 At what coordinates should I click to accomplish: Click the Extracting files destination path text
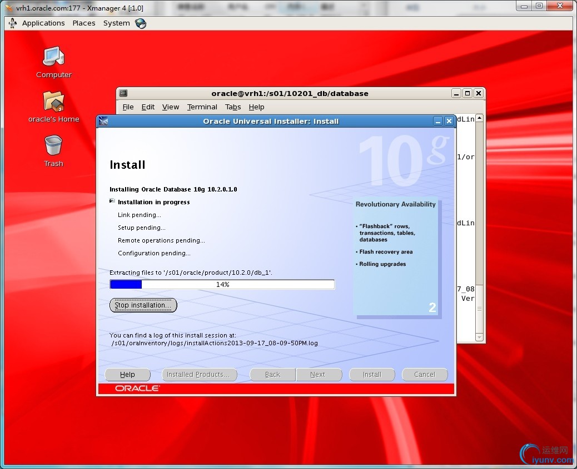(191, 273)
